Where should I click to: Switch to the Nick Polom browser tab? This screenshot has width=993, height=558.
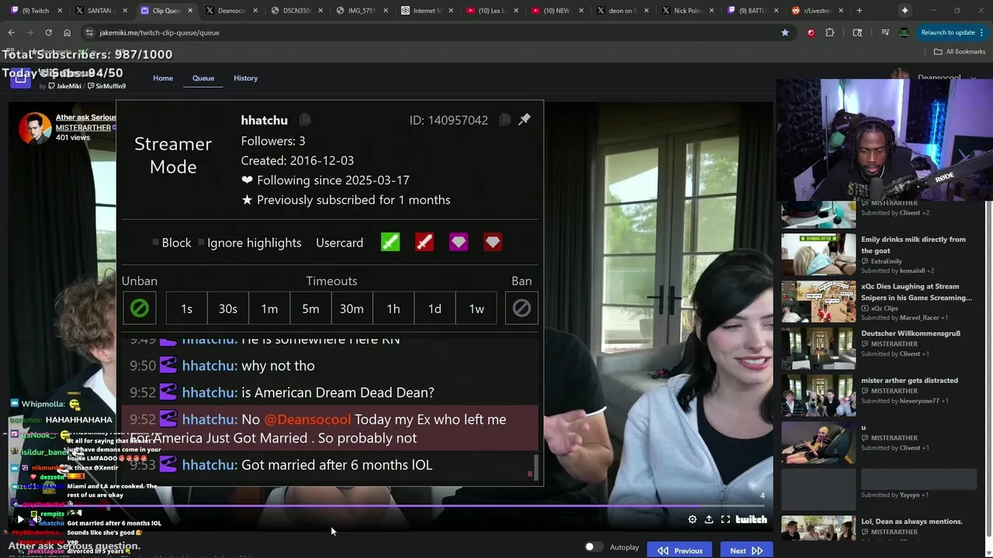click(687, 10)
